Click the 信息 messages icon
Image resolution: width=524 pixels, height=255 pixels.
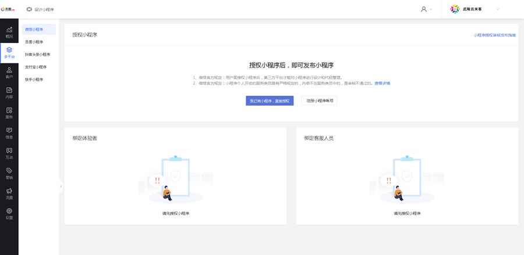[x=9, y=133]
